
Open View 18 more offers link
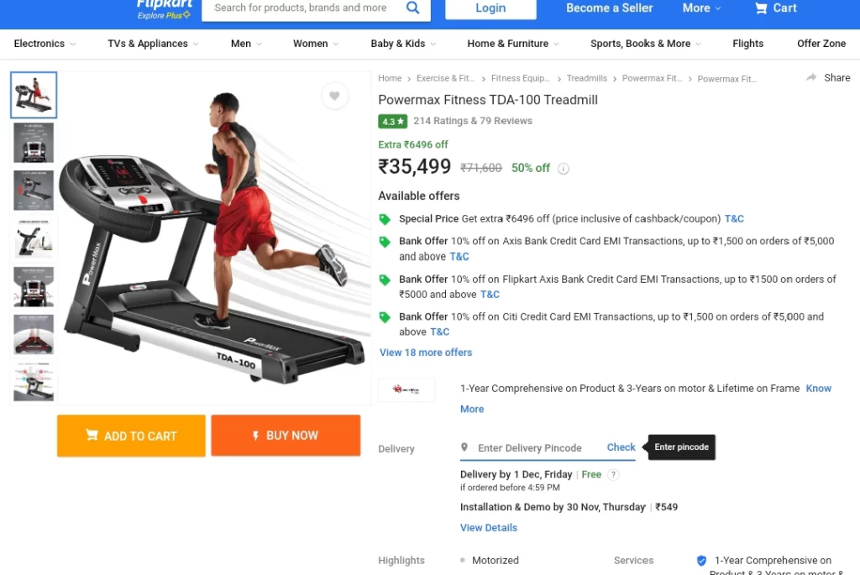coord(426,353)
